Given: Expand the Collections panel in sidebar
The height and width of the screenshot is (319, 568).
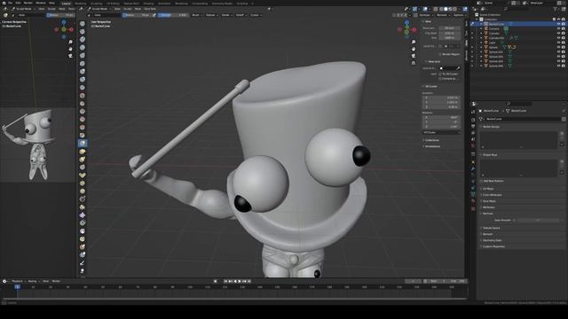Looking at the screenshot, I should pos(432,140).
